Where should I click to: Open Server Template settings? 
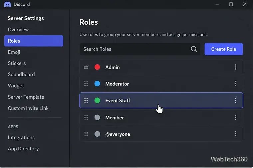[26, 97]
